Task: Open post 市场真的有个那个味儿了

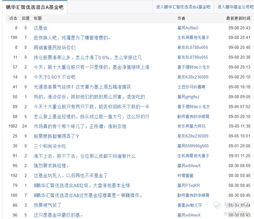Action: 80,126
